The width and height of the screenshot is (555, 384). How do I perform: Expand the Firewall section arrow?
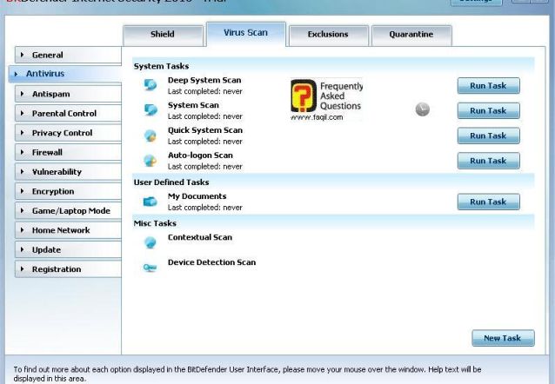point(23,152)
